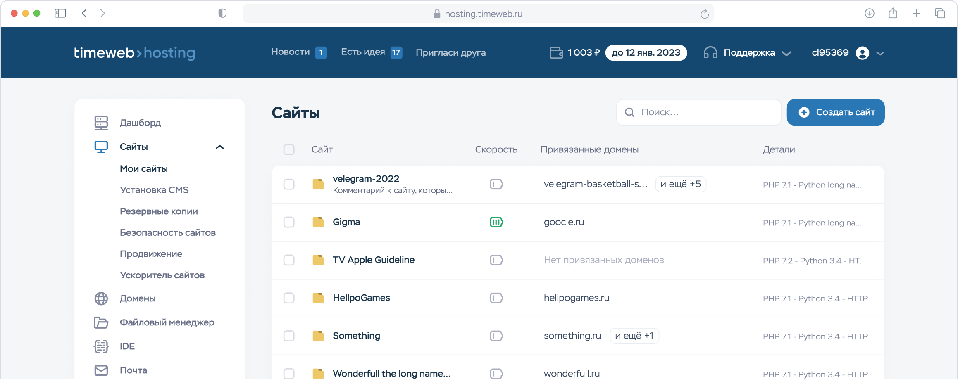Click the folder icon next to Something

click(x=318, y=336)
